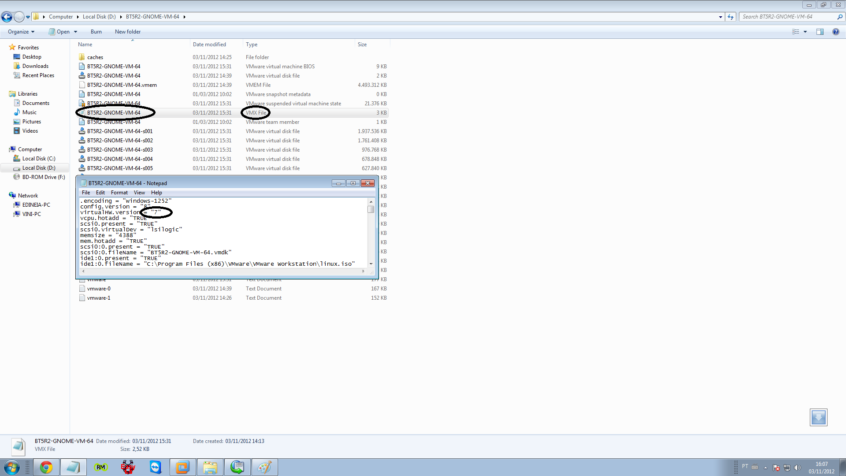Open Recent Places in the navigation pane
Screen dimensions: 846x476
click(x=38, y=75)
